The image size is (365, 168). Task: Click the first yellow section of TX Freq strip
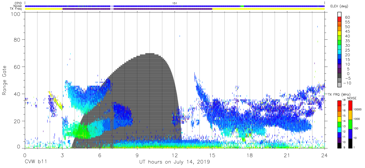44,9
